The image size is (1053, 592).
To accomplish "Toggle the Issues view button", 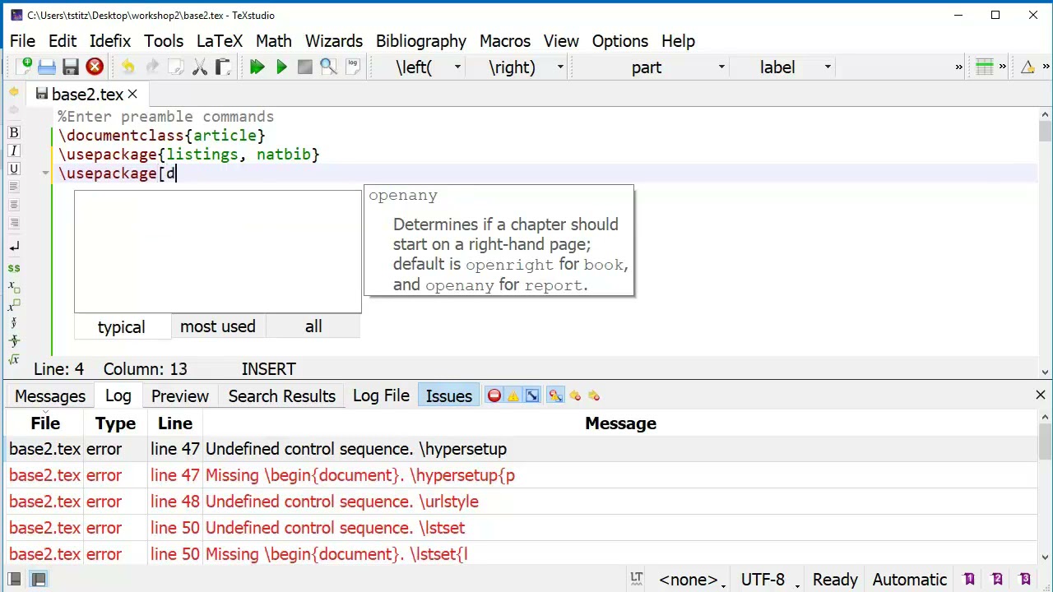I will pyautogui.click(x=449, y=395).
